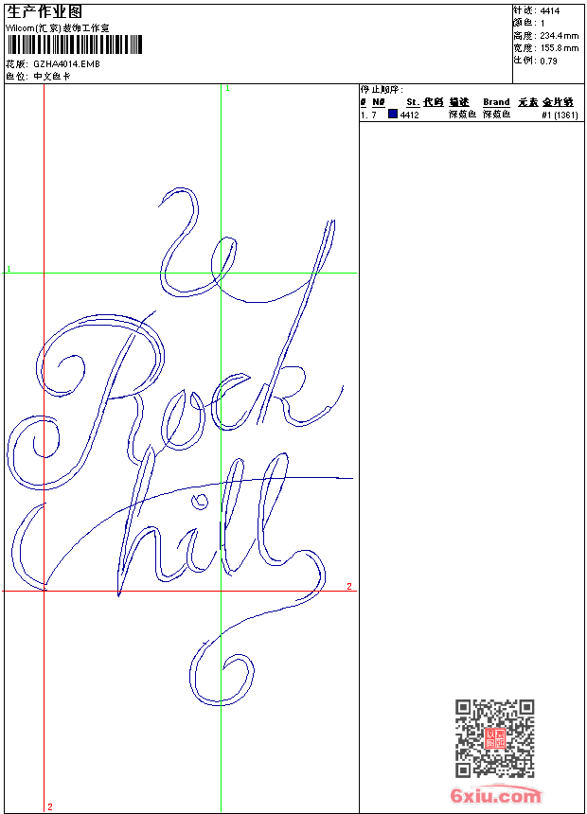
Task: Click the red guide marker 2 on the right side
Action: point(349,586)
